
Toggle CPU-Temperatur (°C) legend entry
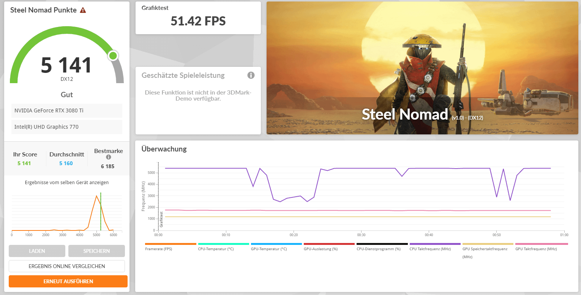223,249
